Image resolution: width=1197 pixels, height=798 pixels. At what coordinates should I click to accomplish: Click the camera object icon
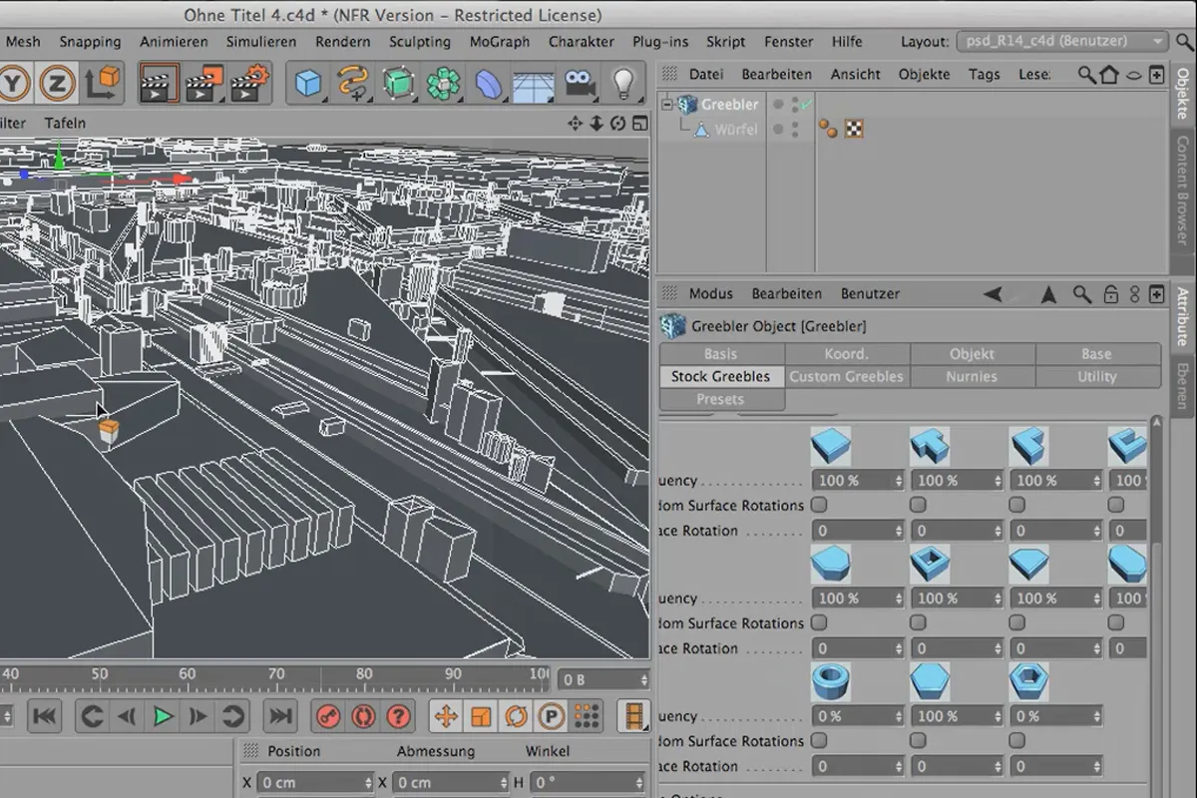click(x=580, y=83)
